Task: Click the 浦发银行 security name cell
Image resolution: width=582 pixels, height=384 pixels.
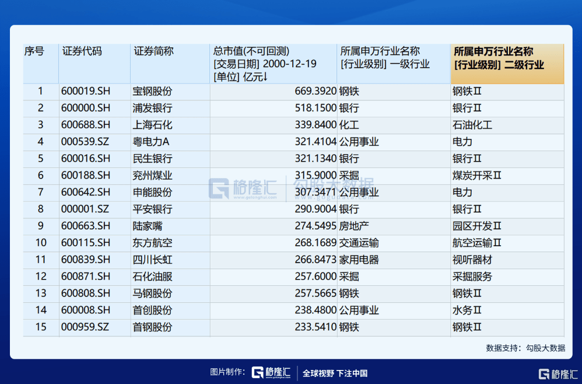Action: click(152, 108)
